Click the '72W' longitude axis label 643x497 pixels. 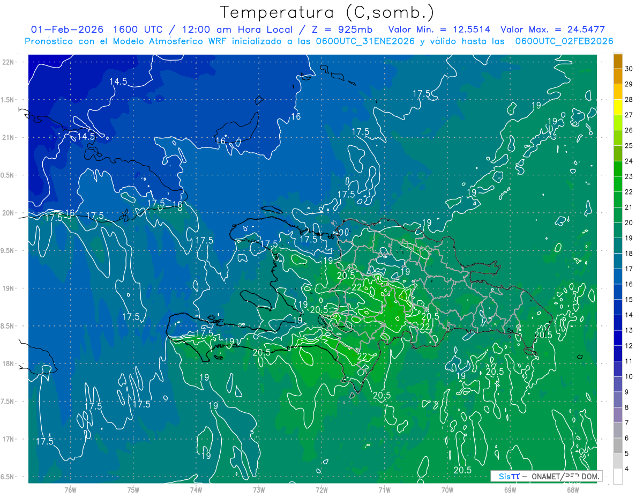click(322, 490)
